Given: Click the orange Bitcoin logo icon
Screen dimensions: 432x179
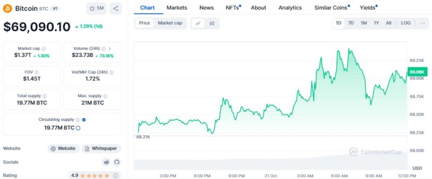Looking at the screenshot, I should 7,9.
